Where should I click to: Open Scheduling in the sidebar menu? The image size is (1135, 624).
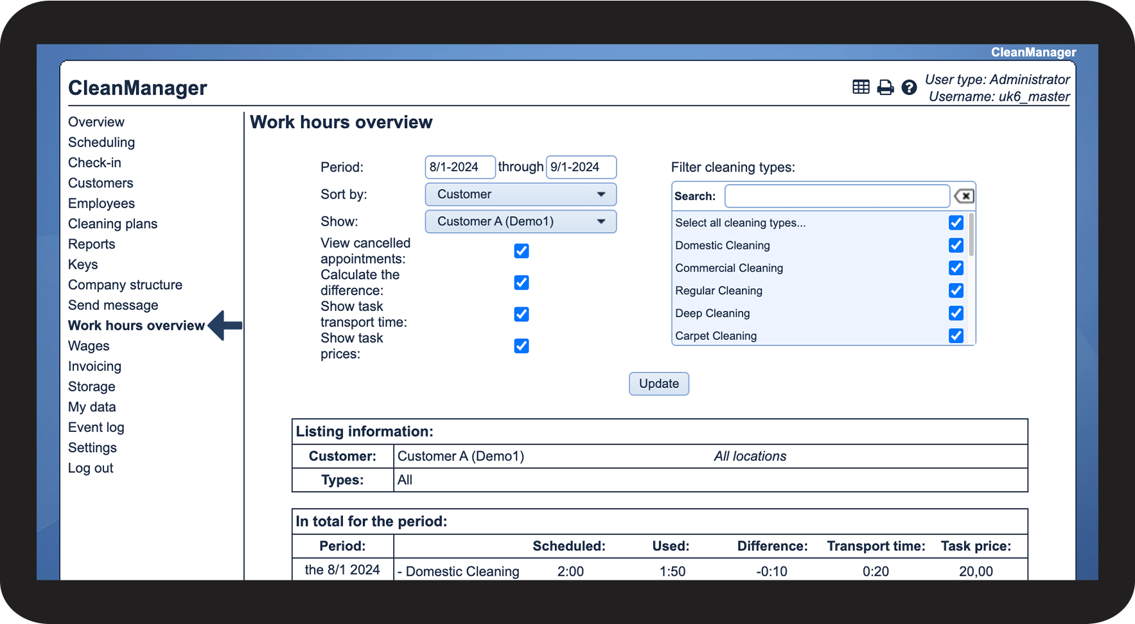click(101, 143)
